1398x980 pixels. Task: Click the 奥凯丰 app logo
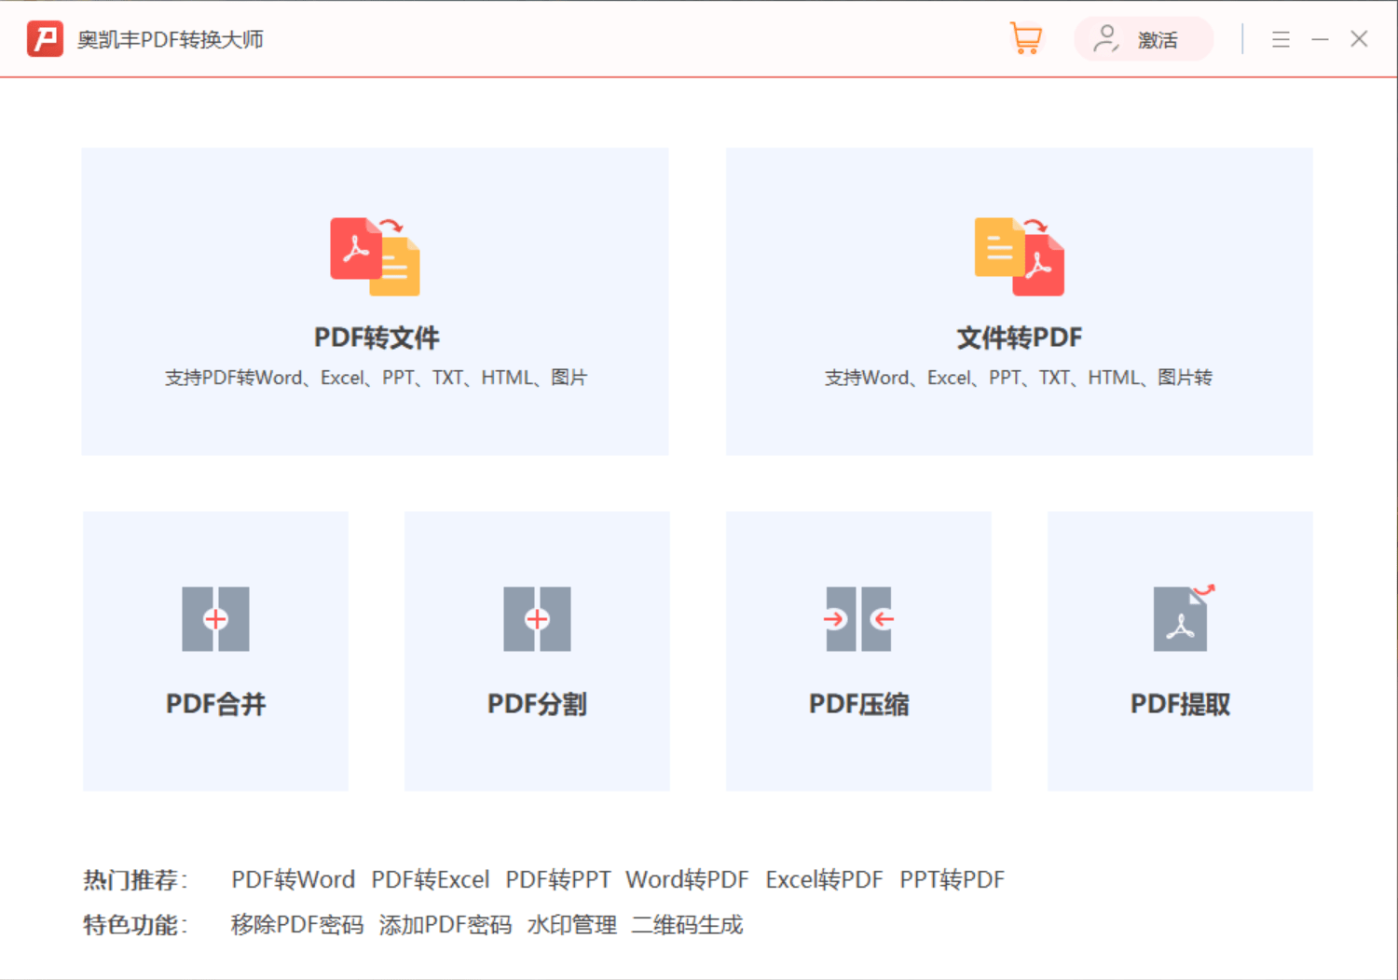[44, 38]
